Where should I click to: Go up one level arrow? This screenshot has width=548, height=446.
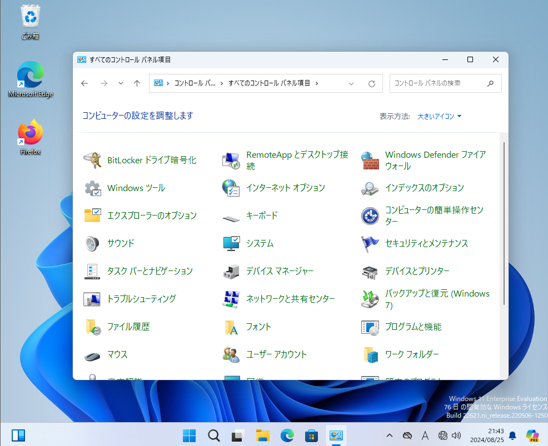click(x=137, y=83)
